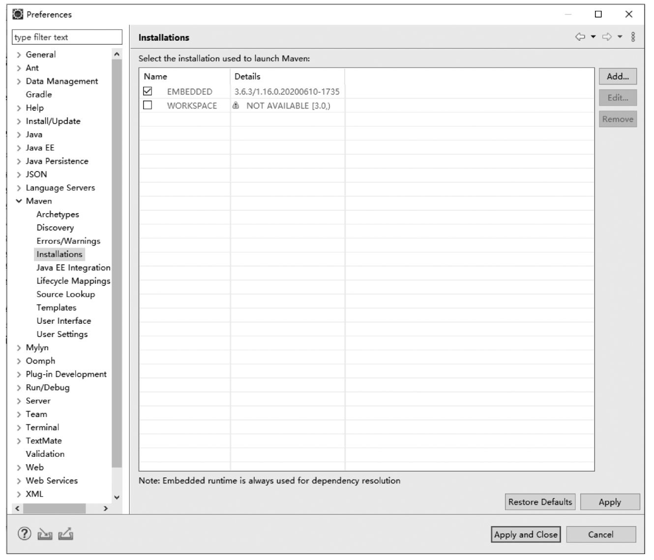Select the JSON tree item
The height and width of the screenshot is (560, 654).
coord(36,174)
